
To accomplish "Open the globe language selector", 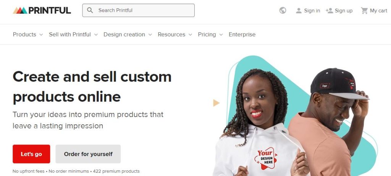I will pos(283,10).
